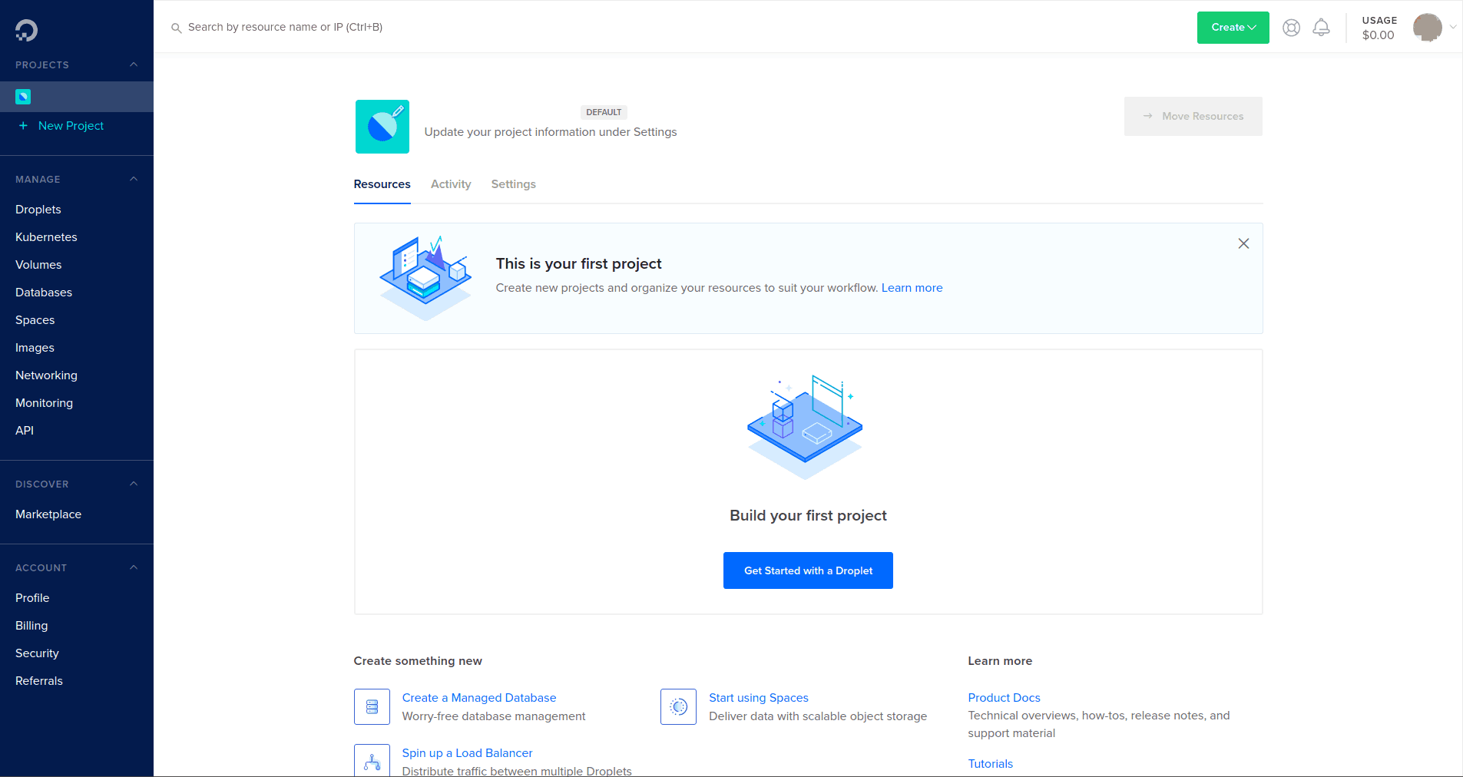Open Create a Managed Database link
Image resolution: width=1463 pixels, height=777 pixels.
tap(479, 698)
